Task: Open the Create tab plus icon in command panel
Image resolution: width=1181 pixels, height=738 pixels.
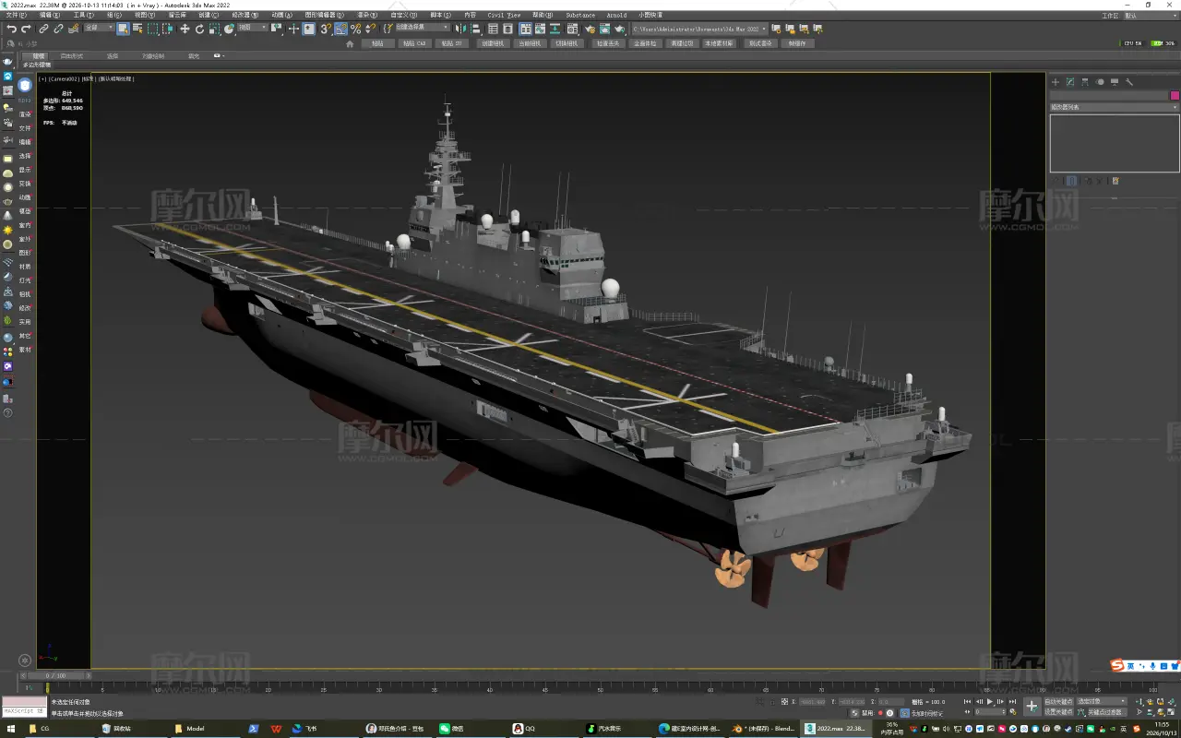Action: click(1056, 82)
